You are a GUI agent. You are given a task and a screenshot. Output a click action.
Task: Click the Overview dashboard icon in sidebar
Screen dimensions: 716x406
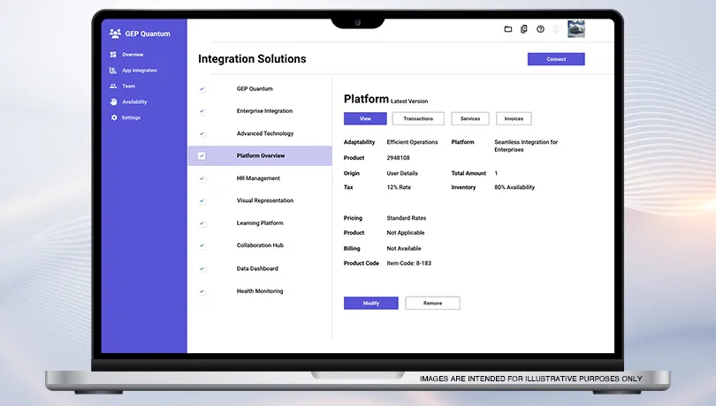(x=113, y=55)
